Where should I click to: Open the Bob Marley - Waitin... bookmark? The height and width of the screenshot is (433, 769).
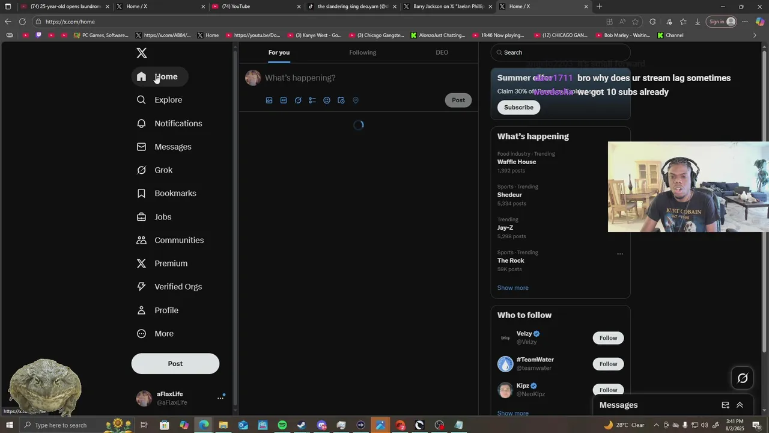point(622,35)
